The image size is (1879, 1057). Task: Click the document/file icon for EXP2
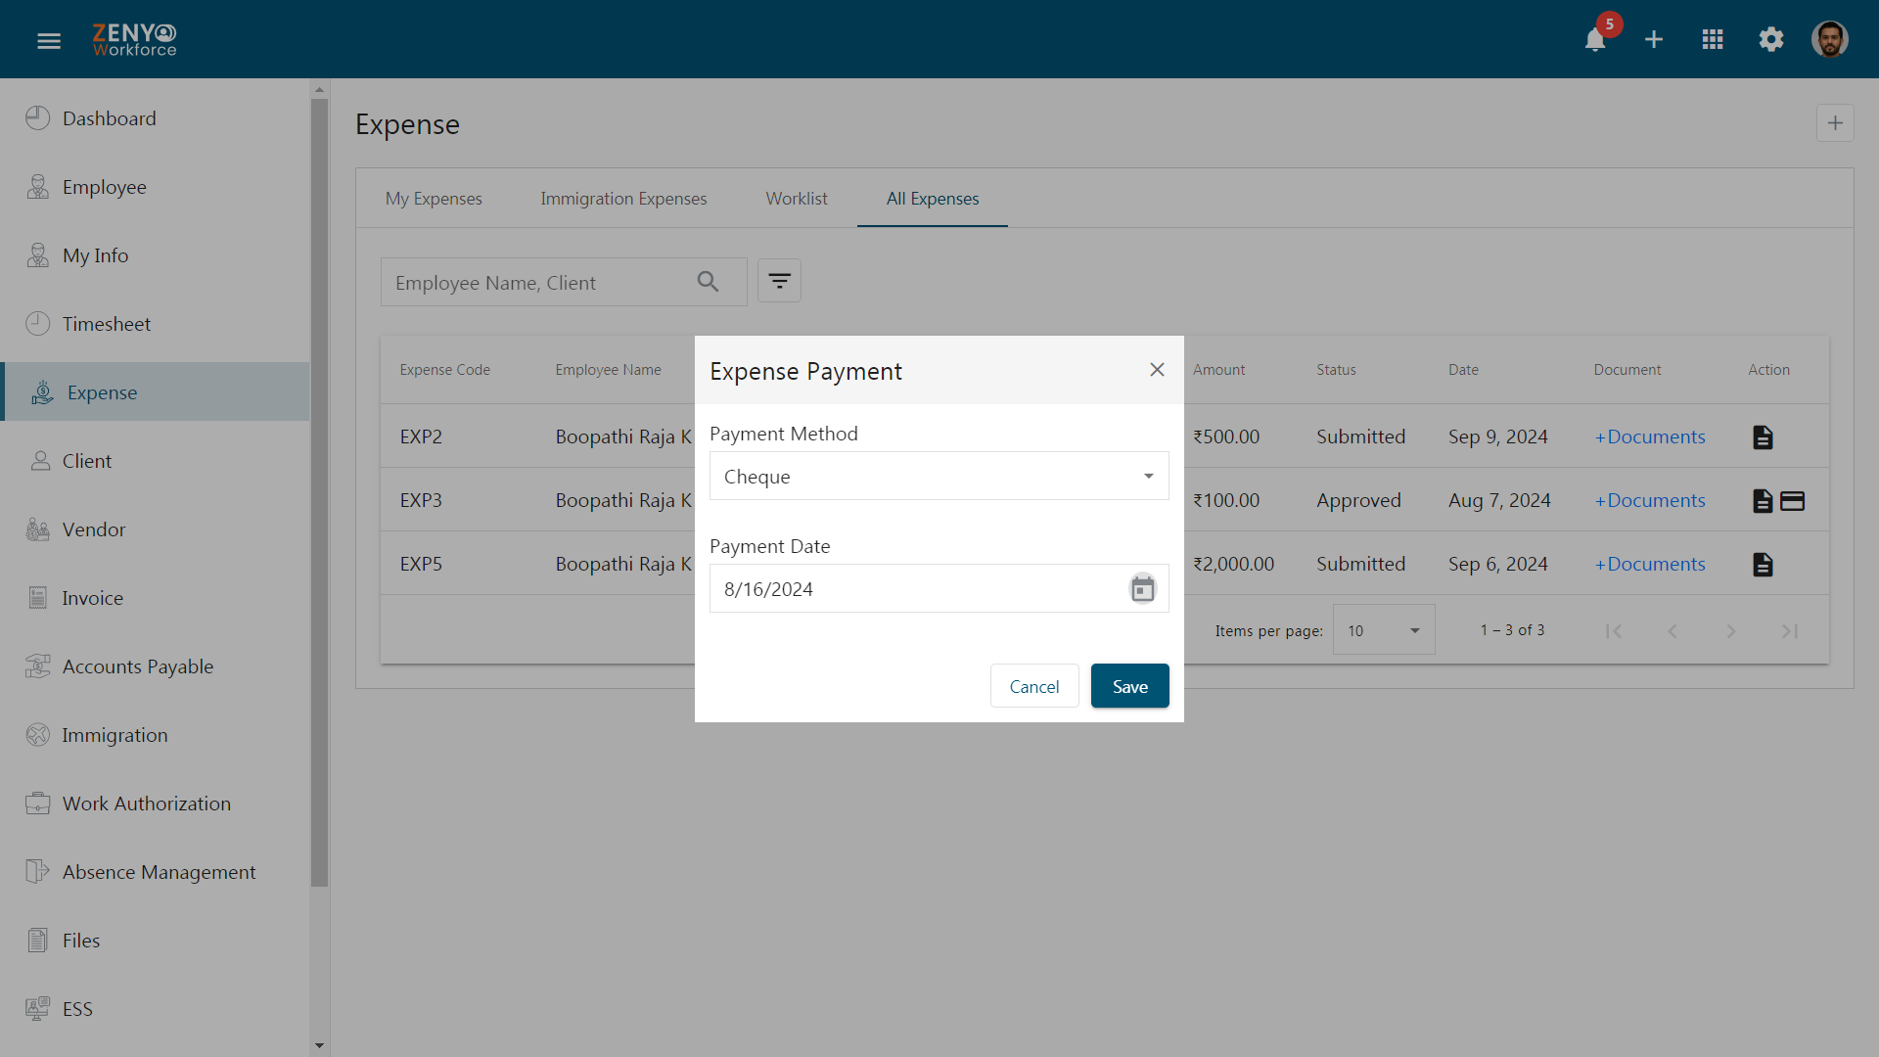coord(1763,435)
